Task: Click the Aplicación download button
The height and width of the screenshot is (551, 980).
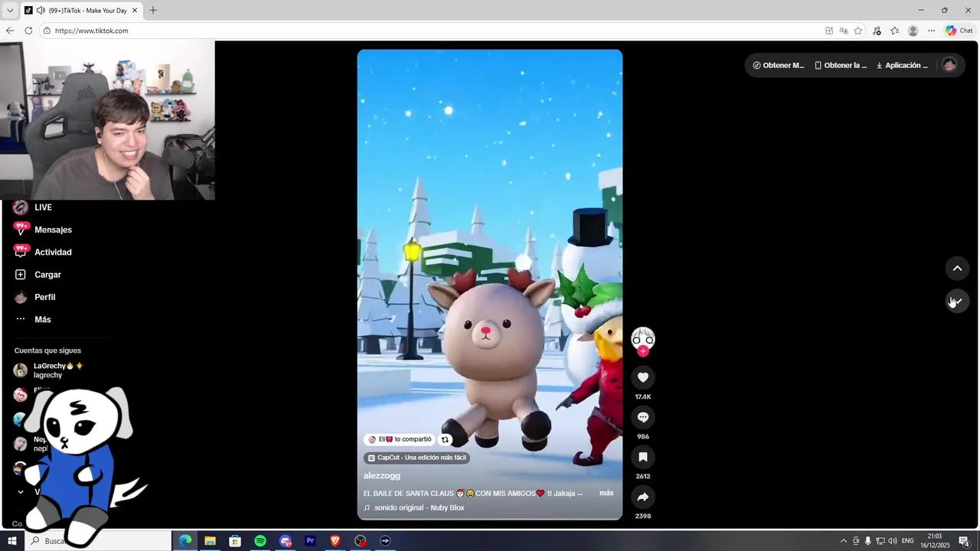Action: (902, 65)
